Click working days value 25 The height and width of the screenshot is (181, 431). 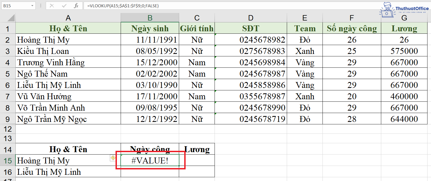352,51
